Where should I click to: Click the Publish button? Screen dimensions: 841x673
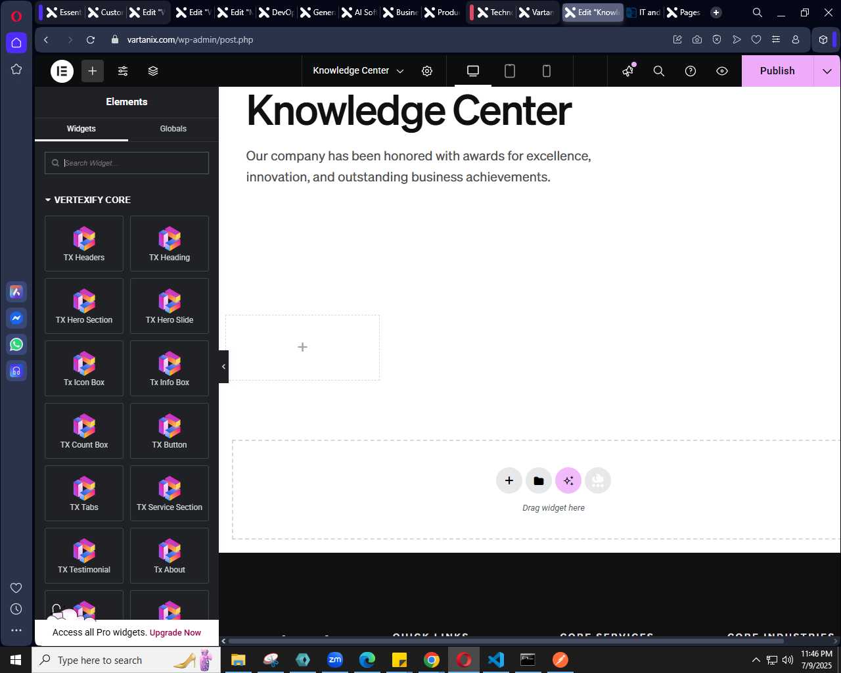[777, 71]
